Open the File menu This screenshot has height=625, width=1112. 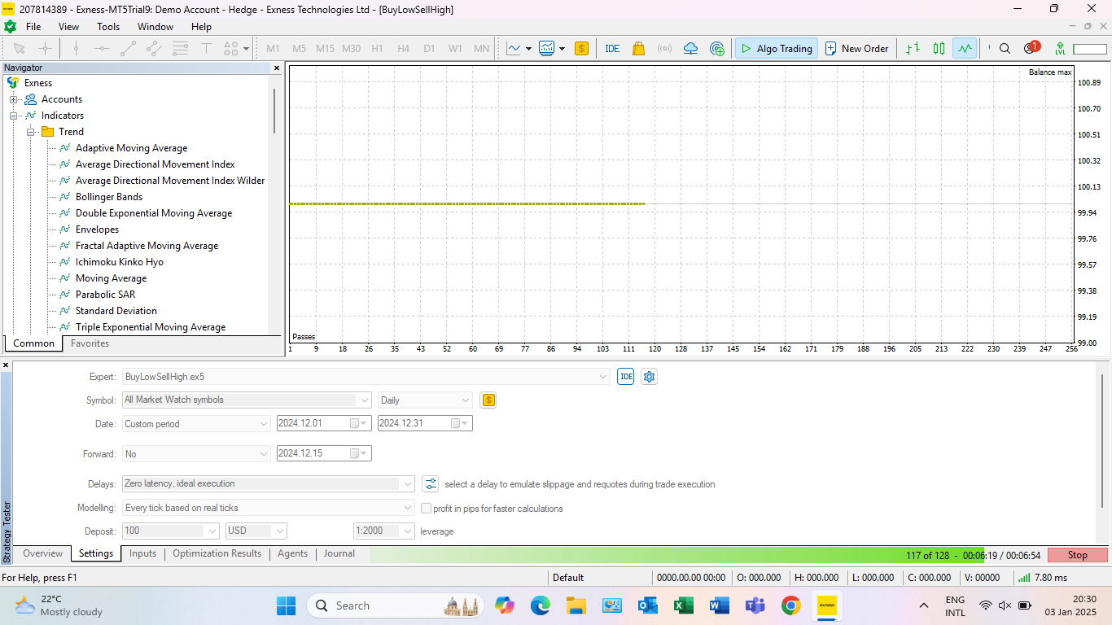point(33,27)
